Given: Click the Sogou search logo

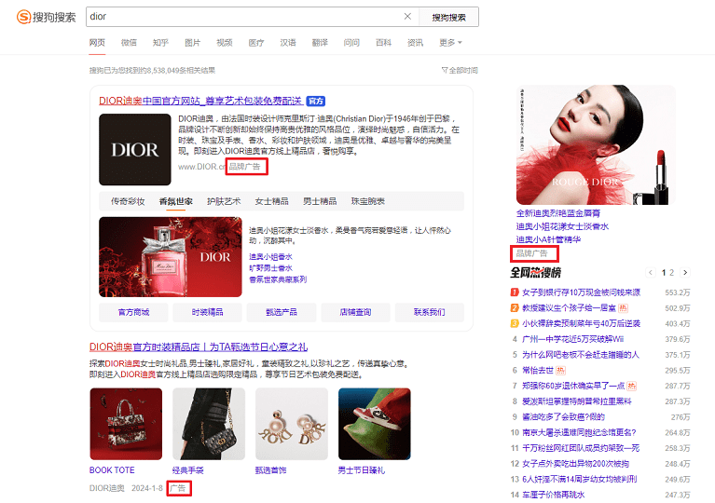Looking at the screenshot, I should [46, 17].
